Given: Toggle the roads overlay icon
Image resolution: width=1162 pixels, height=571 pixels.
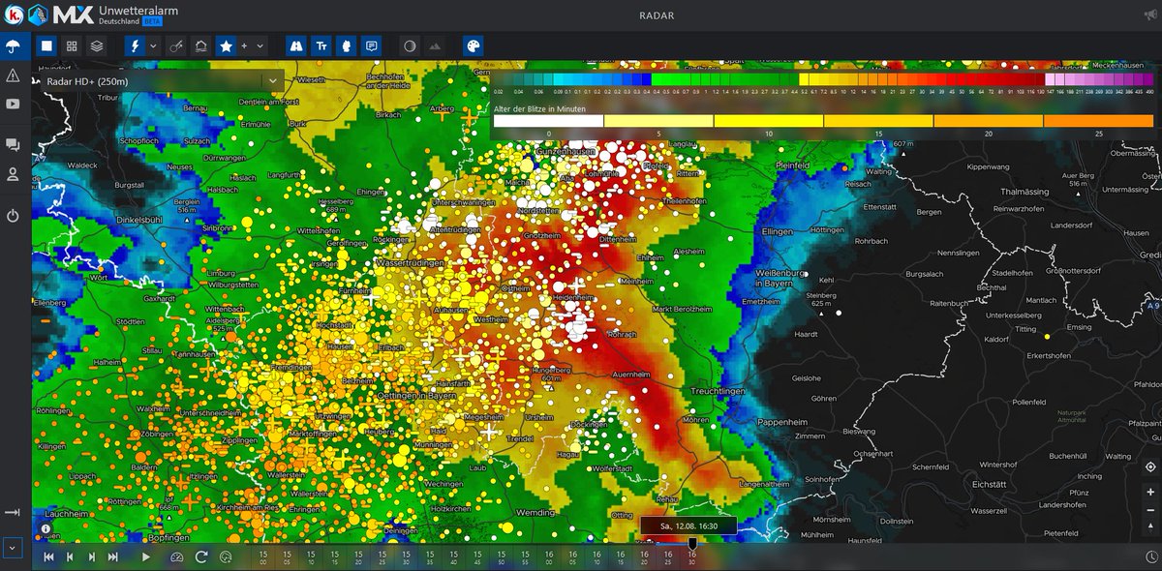Looking at the screenshot, I should (x=297, y=45).
